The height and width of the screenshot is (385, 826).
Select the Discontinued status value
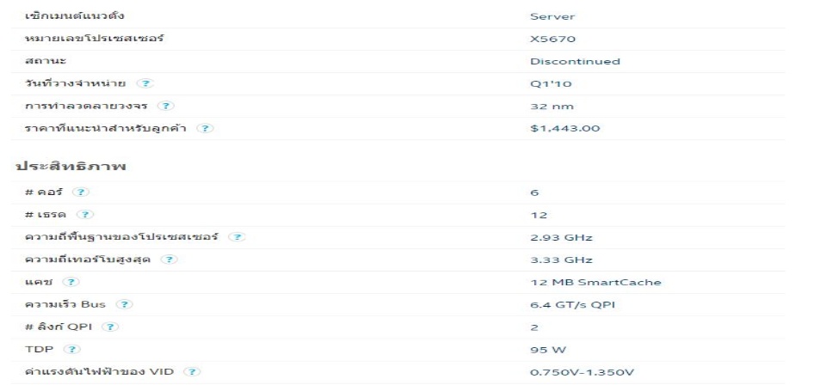[576, 62]
